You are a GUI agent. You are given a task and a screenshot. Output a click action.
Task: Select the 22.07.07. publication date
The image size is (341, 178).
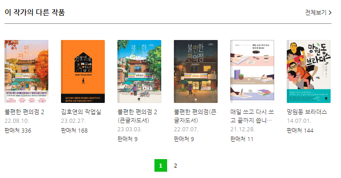click(x=186, y=129)
